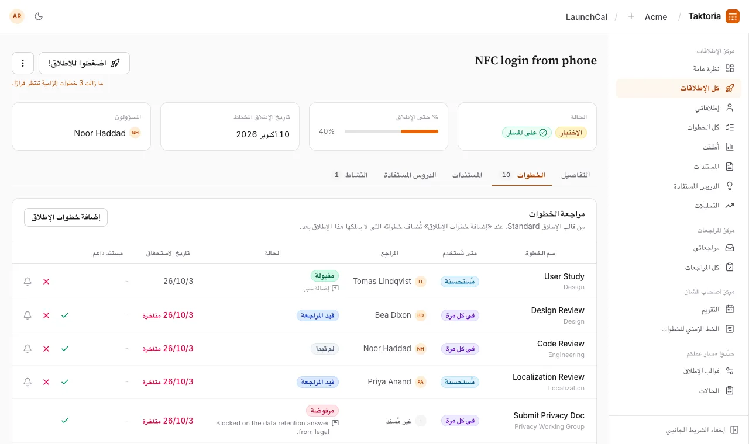
Task: Open نظرة عامة in the sidebar
Action: click(x=678, y=69)
